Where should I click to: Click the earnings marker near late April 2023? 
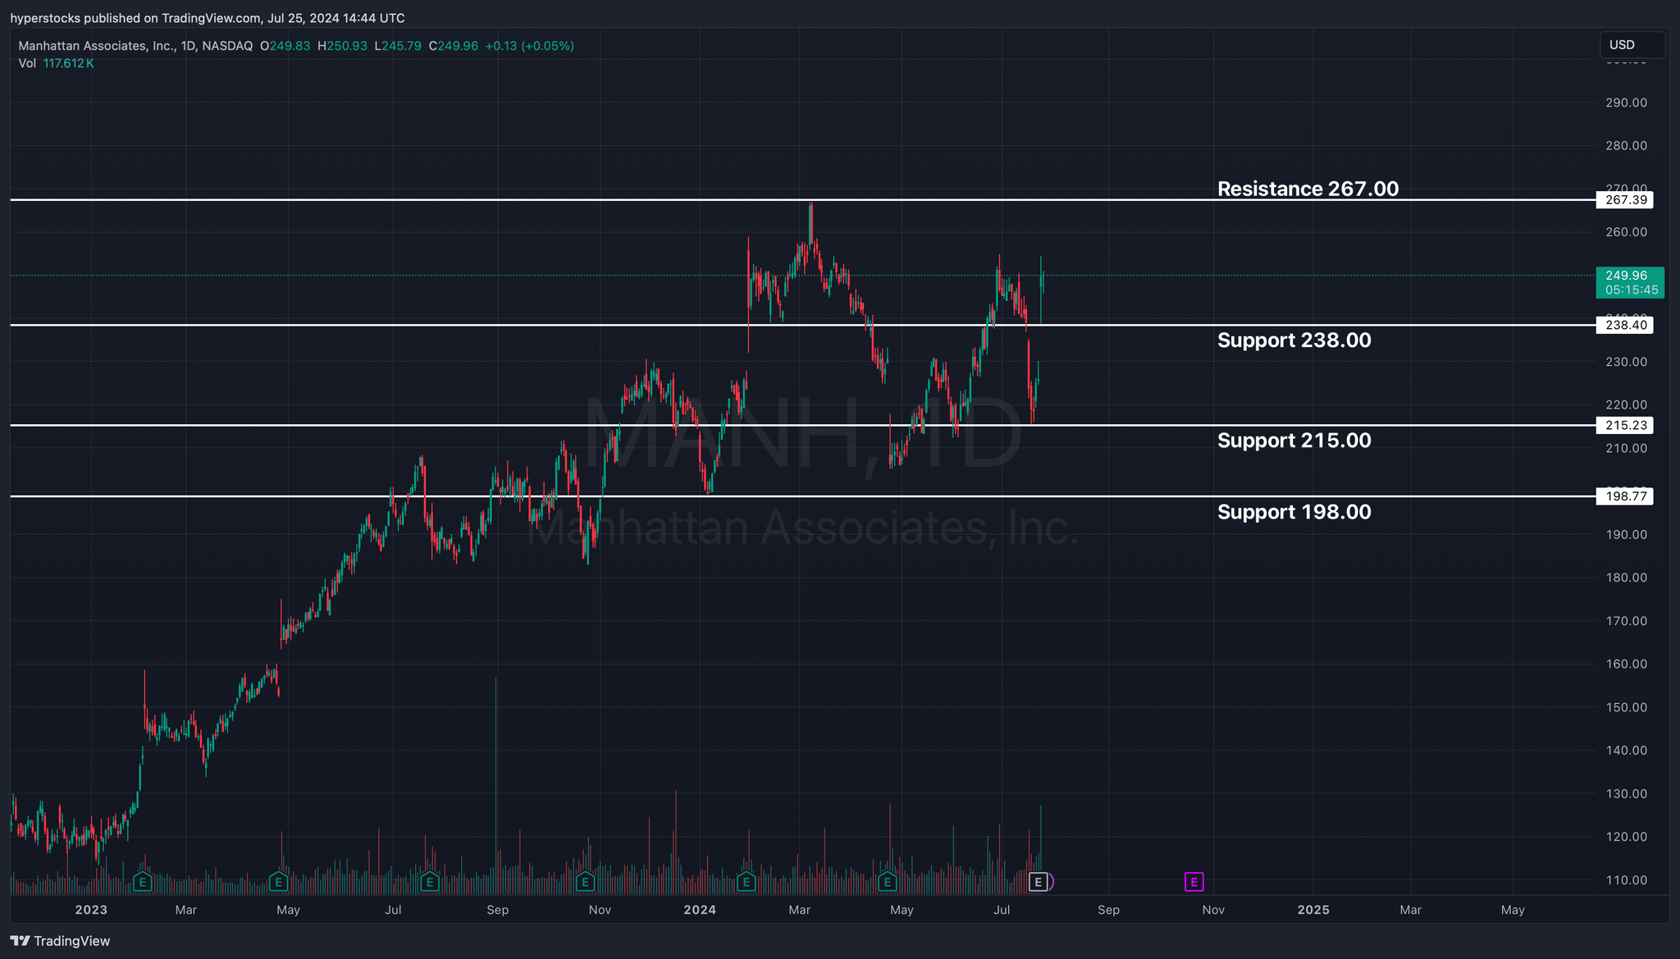tap(279, 882)
